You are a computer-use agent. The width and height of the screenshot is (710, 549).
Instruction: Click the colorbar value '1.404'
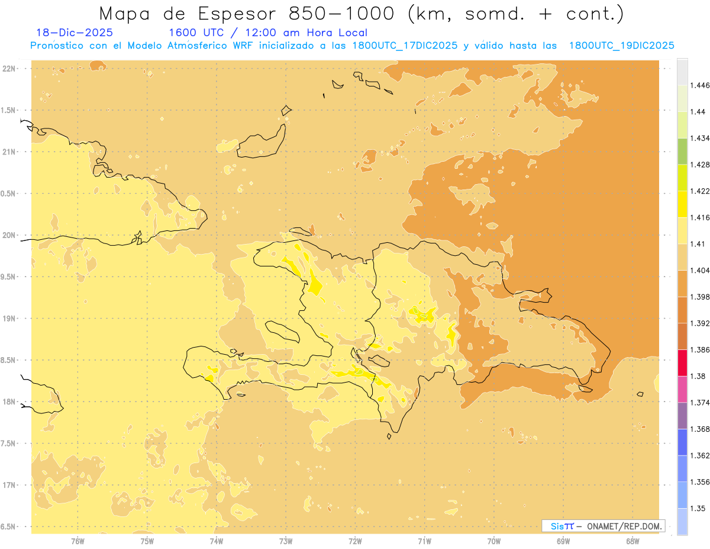[699, 271]
